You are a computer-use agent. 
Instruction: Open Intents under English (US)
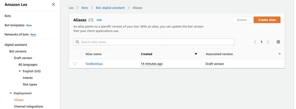(x=28, y=78)
